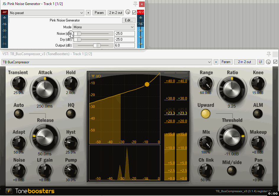Click the Noise knob in compressor
Image resolution: width=279 pixels, height=196 pixels.
point(19,170)
